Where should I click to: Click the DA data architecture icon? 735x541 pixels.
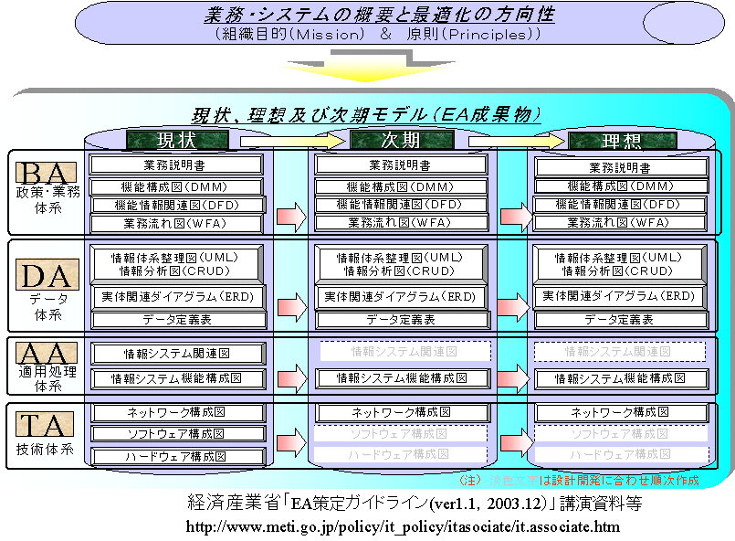tap(48, 273)
